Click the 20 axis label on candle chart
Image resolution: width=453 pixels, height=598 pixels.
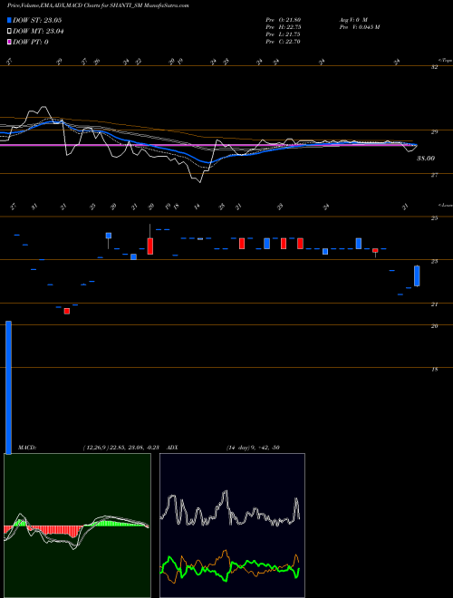[434, 326]
